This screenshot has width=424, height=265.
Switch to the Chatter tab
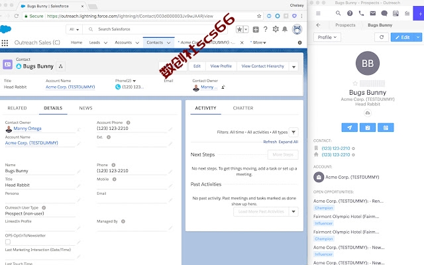pos(243,108)
